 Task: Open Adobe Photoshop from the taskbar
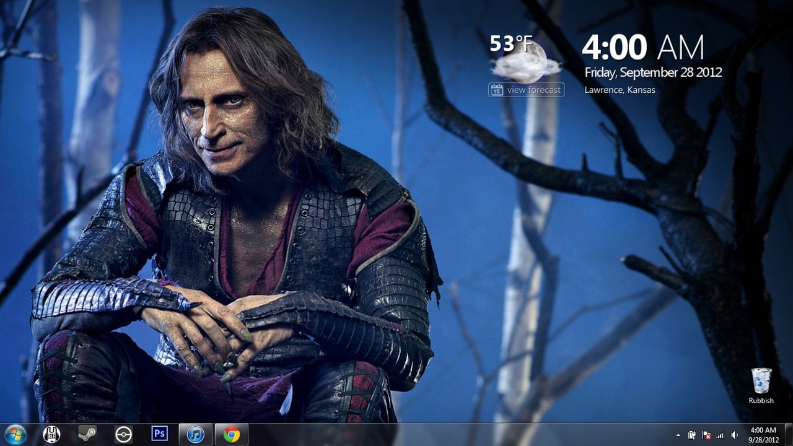click(159, 434)
